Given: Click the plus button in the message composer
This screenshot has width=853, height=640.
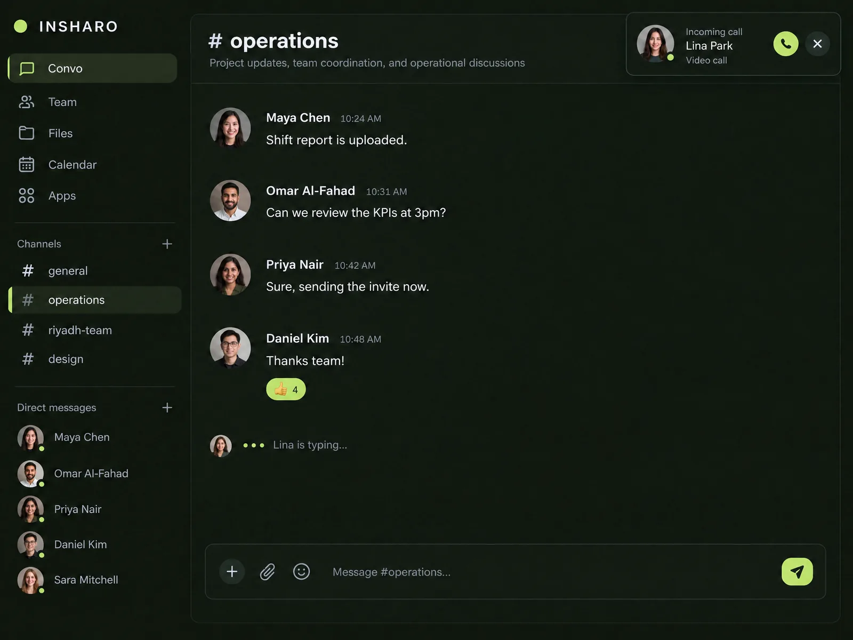Looking at the screenshot, I should (x=232, y=572).
